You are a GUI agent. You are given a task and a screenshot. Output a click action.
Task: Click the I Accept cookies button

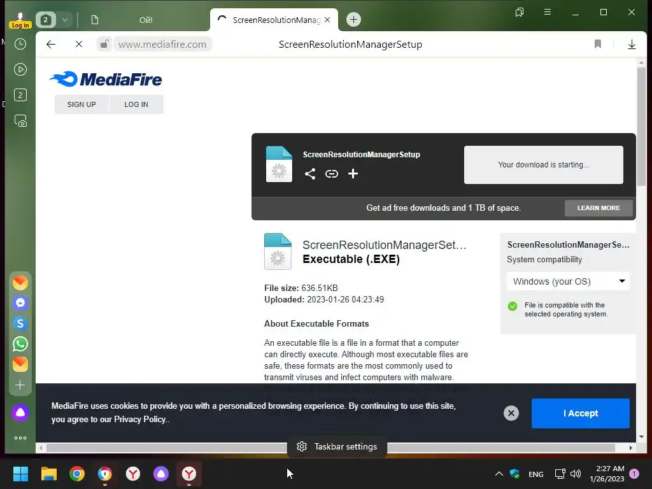tap(581, 413)
